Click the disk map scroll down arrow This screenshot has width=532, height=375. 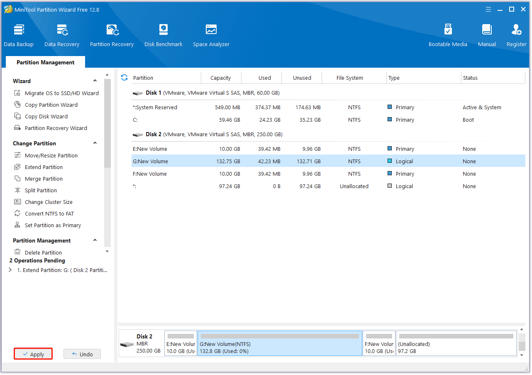(x=522, y=354)
